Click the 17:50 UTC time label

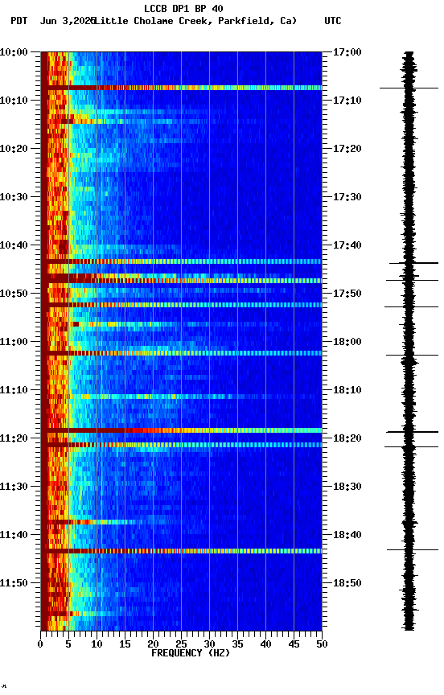[x=347, y=294]
